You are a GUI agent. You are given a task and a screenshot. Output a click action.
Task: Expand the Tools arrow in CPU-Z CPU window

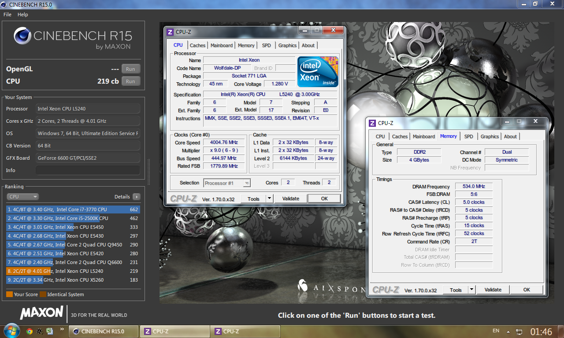tap(270, 198)
